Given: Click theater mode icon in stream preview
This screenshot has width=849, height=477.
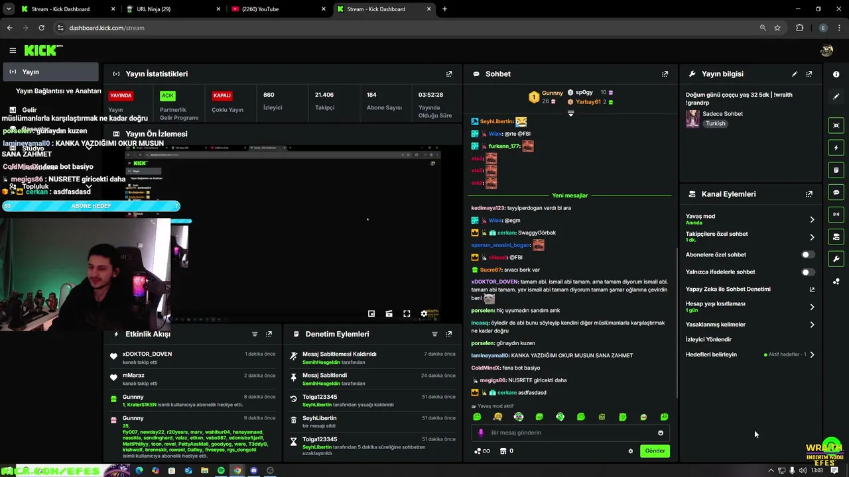Looking at the screenshot, I should click(389, 313).
